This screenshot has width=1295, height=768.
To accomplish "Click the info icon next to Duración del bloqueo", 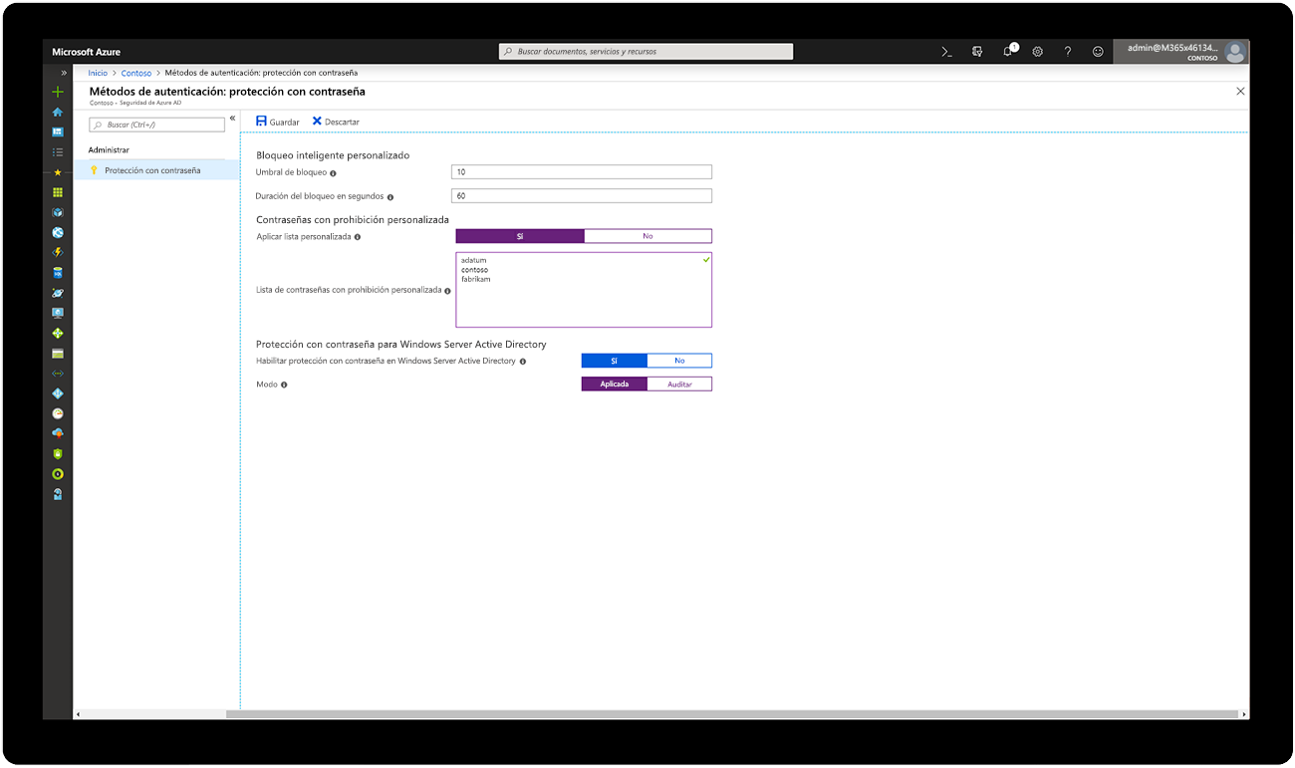I will pyautogui.click(x=390, y=197).
